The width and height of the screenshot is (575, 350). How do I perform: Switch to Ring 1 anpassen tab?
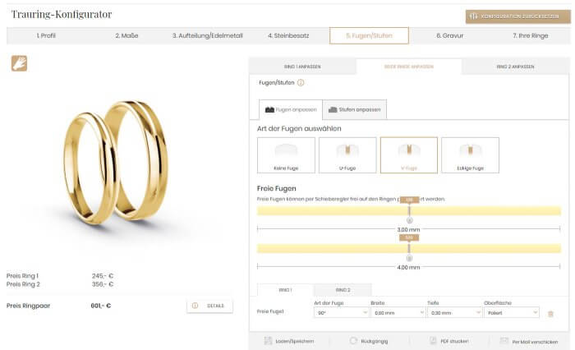302,67
